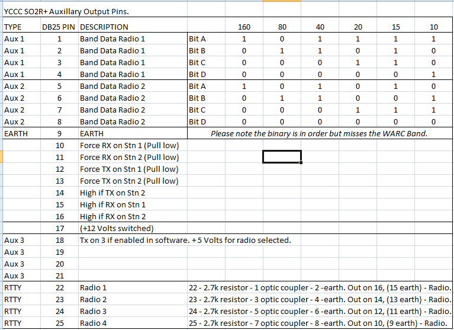The width and height of the screenshot is (454, 330).
Task: Click the 'Aux 2' cell in pin 8 row
Action: [x=21, y=122]
